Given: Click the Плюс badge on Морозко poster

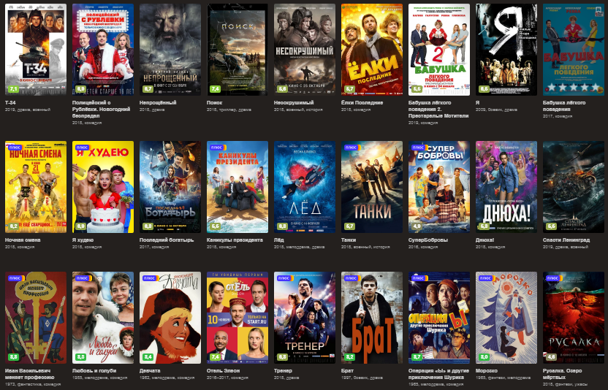Looking at the screenshot, I should point(485,278).
